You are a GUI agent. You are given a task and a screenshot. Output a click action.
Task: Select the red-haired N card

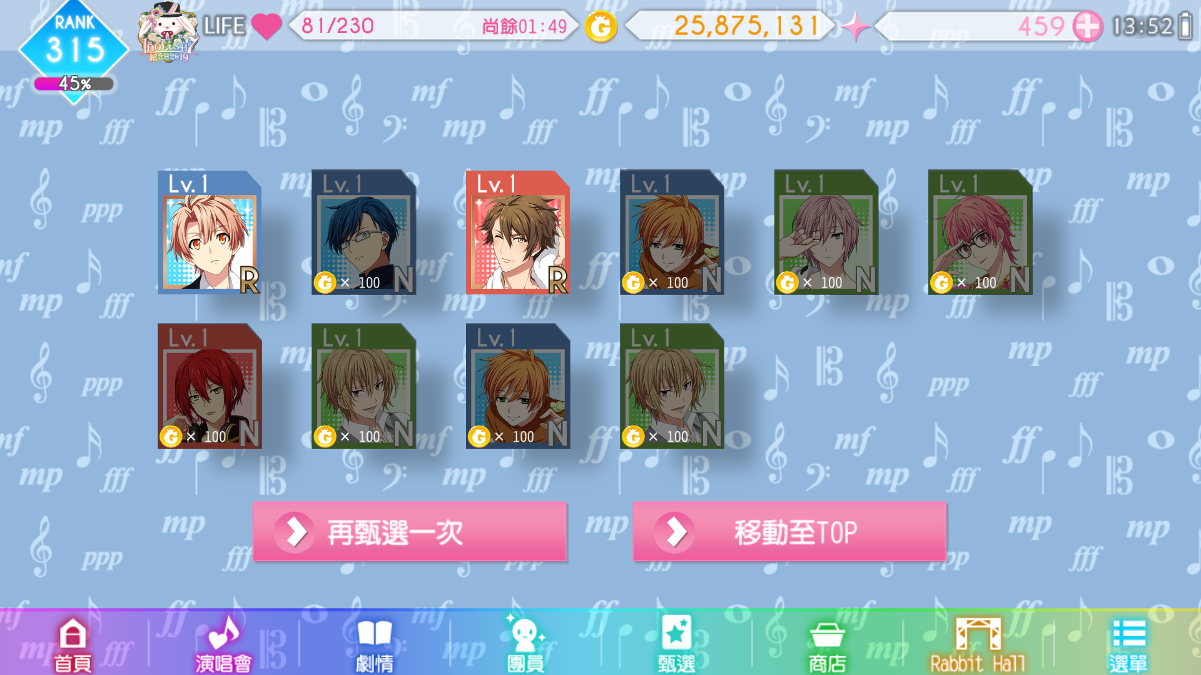(210, 386)
